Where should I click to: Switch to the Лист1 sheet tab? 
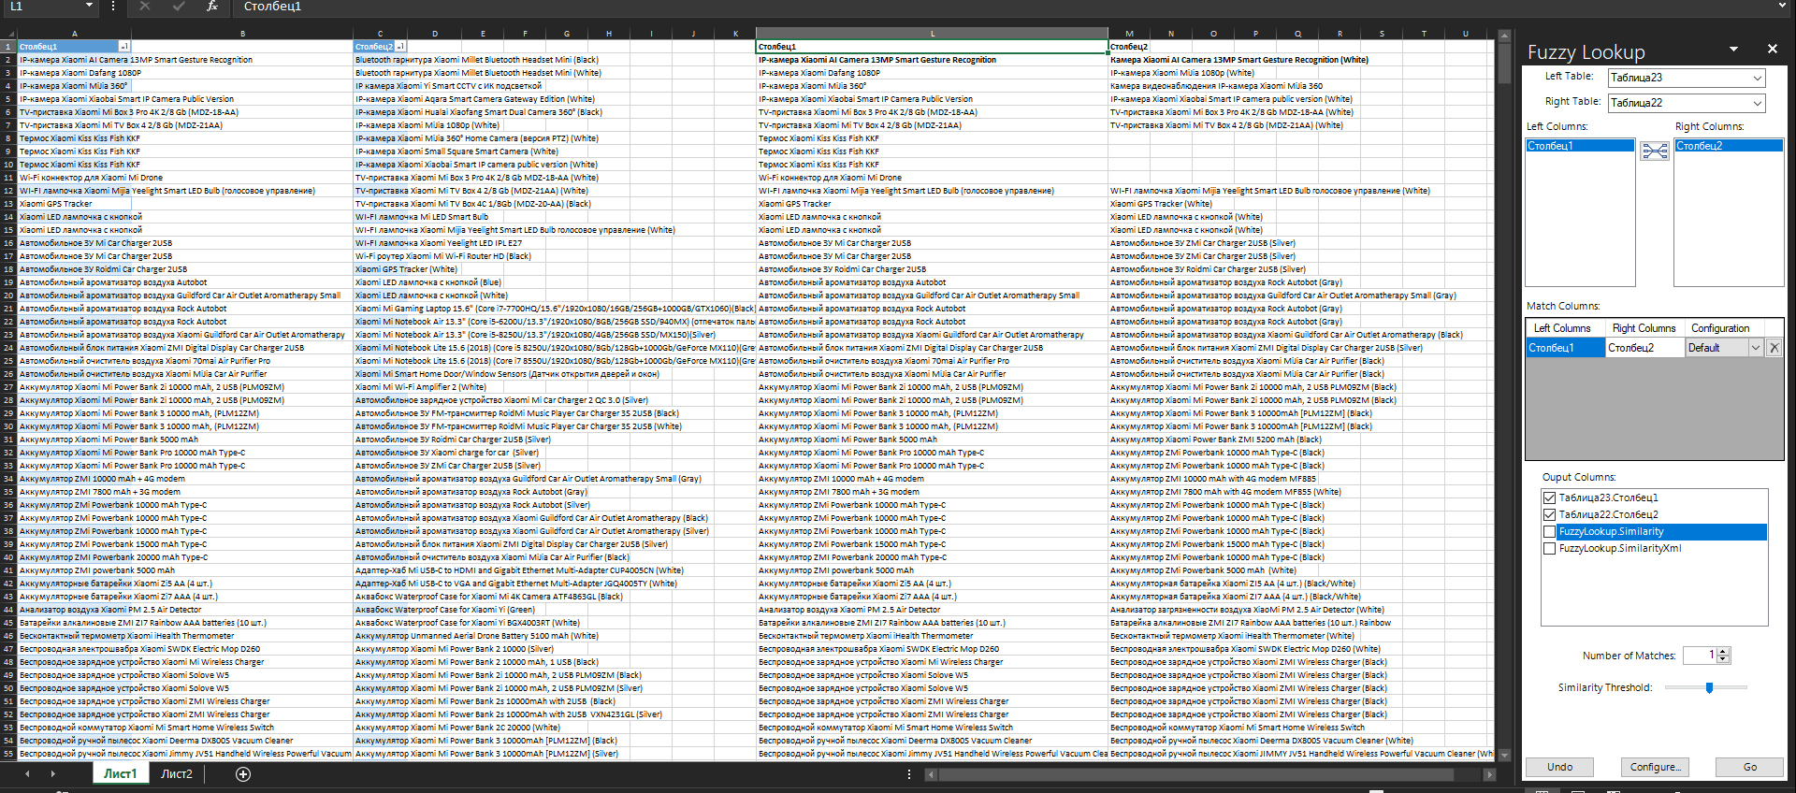tap(120, 773)
